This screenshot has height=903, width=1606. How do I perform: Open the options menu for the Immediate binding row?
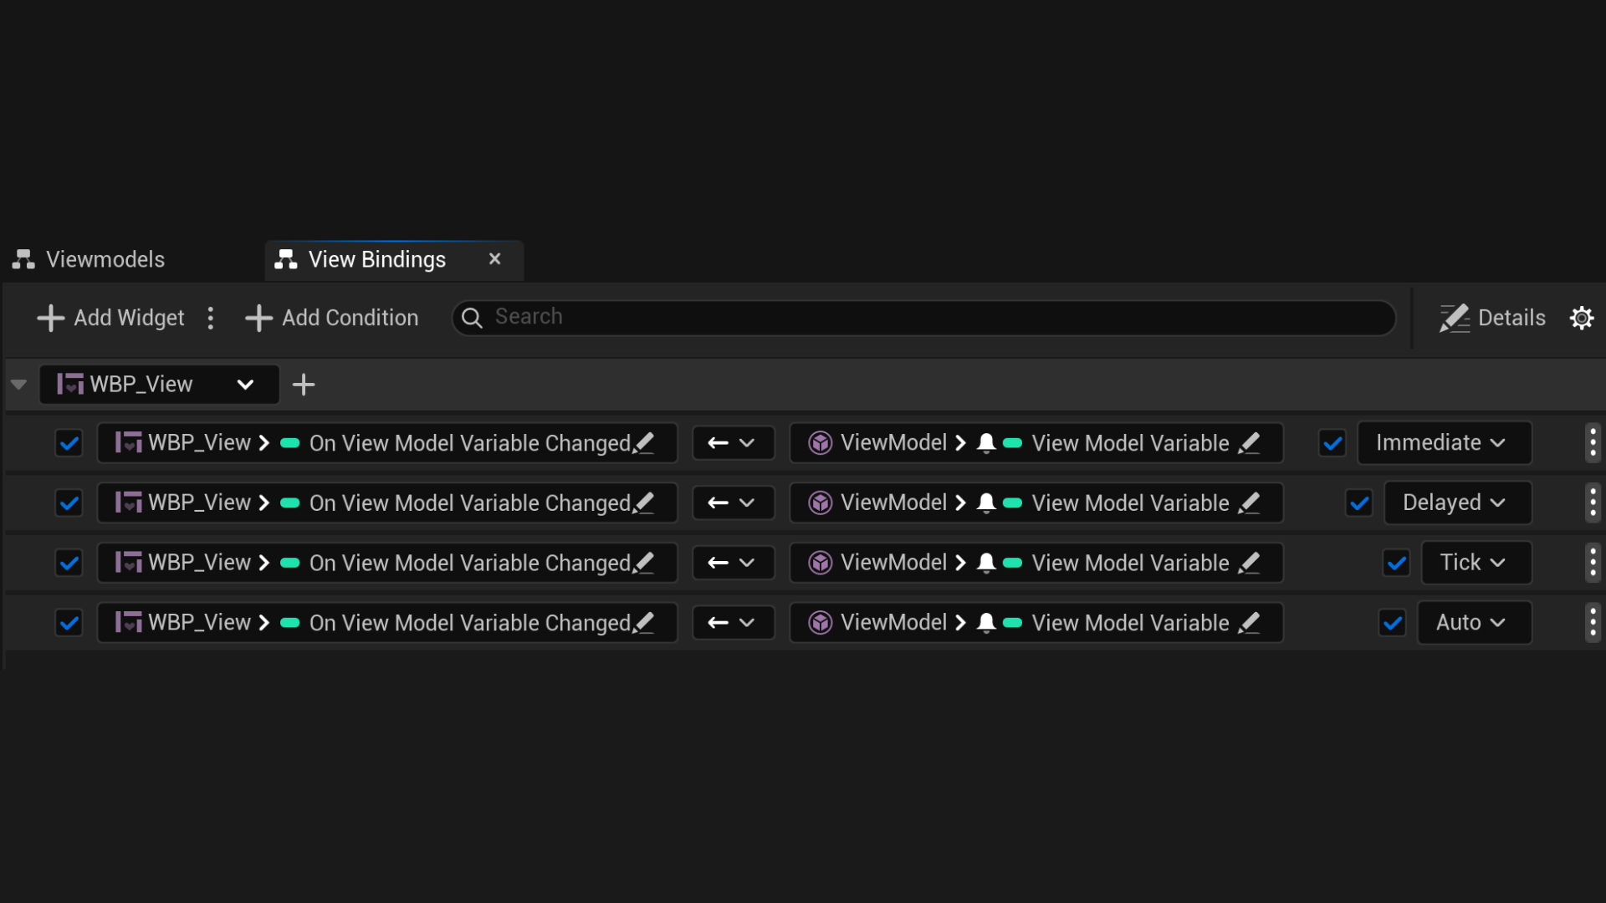(x=1593, y=443)
